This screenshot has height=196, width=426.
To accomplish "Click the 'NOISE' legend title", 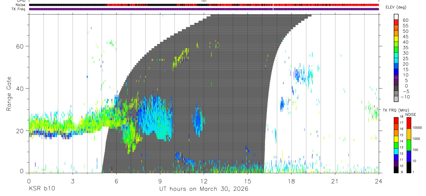I will pyautogui.click(x=410, y=114).
